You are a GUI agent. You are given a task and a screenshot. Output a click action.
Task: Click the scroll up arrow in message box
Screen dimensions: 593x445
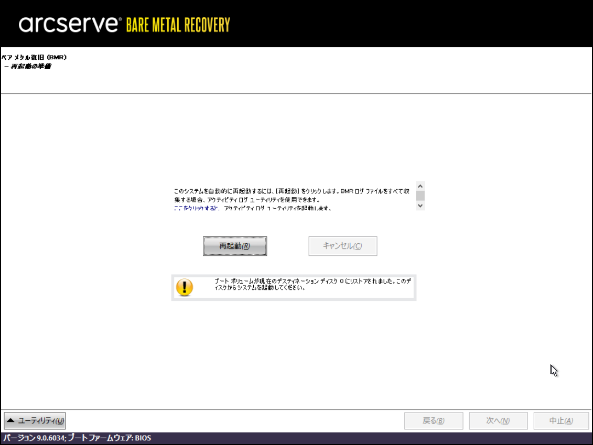pos(420,186)
